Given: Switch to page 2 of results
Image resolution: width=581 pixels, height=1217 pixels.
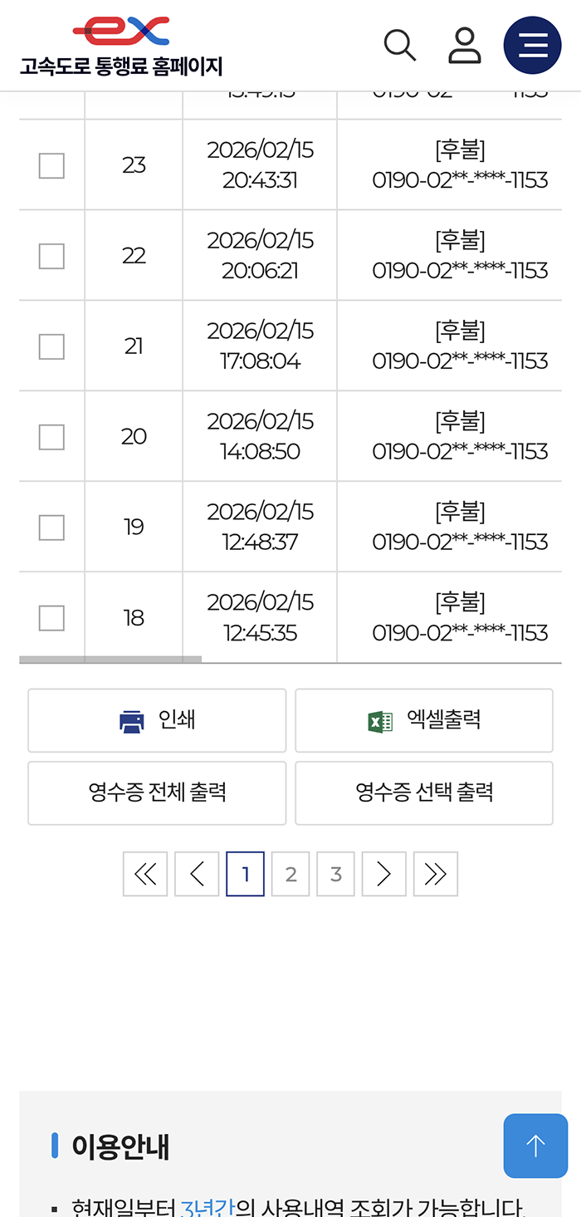Looking at the screenshot, I should 290,873.
